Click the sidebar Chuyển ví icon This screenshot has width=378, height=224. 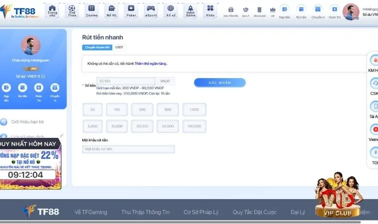point(55,88)
